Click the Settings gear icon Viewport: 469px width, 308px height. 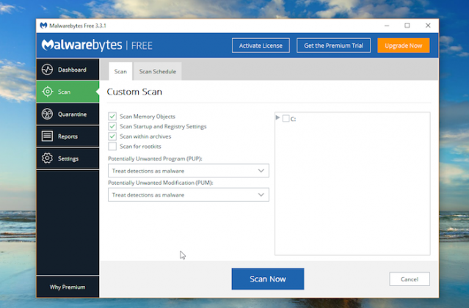click(x=47, y=158)
